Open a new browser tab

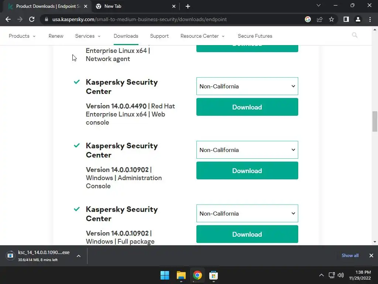tap(188, 6)
